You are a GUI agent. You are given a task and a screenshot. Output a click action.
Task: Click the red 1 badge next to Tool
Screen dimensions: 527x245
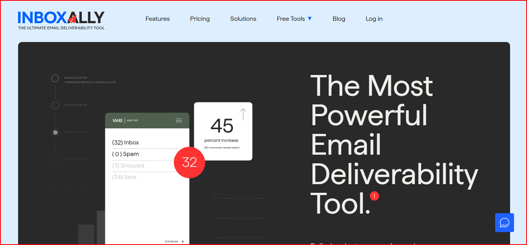[x=374, y=196]
